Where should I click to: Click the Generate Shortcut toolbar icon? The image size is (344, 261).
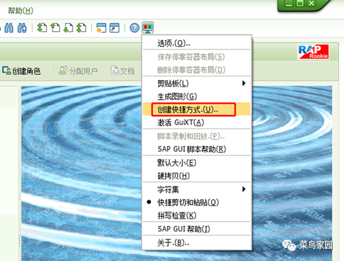[114, 28]
